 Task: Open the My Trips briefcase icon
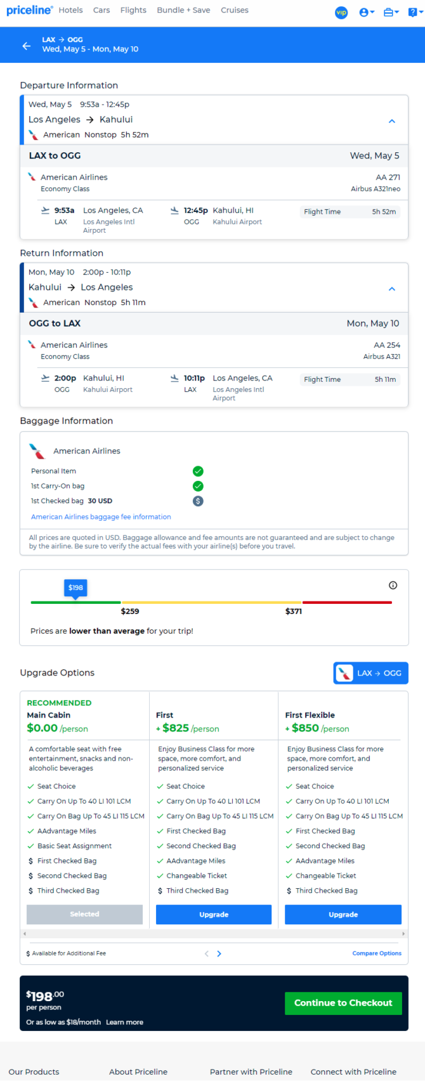pyautogui.click(x=391, y=12)
